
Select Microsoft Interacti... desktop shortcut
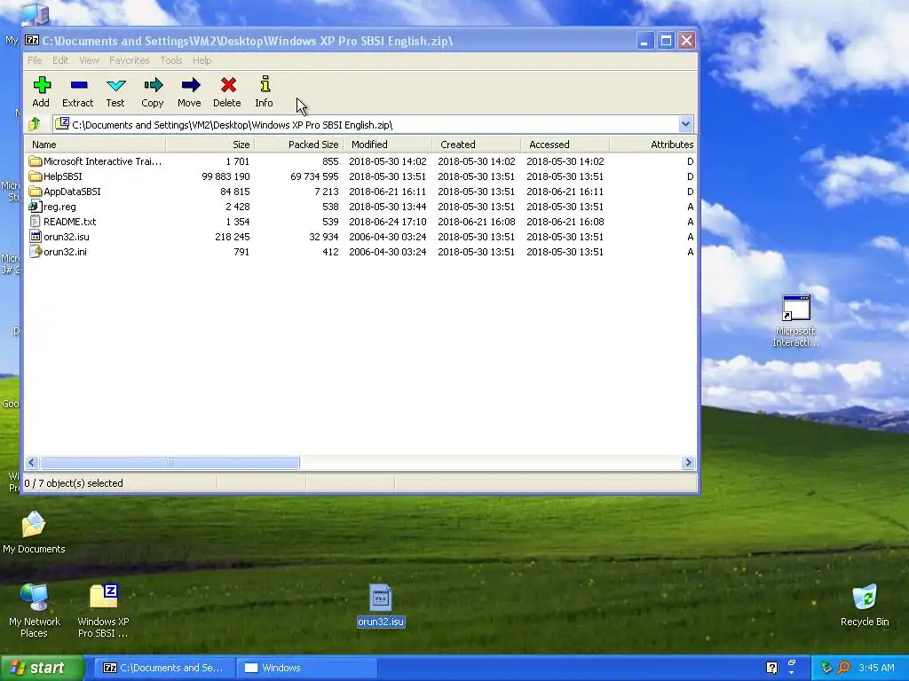pyautogui.click(x=795, y=308)
